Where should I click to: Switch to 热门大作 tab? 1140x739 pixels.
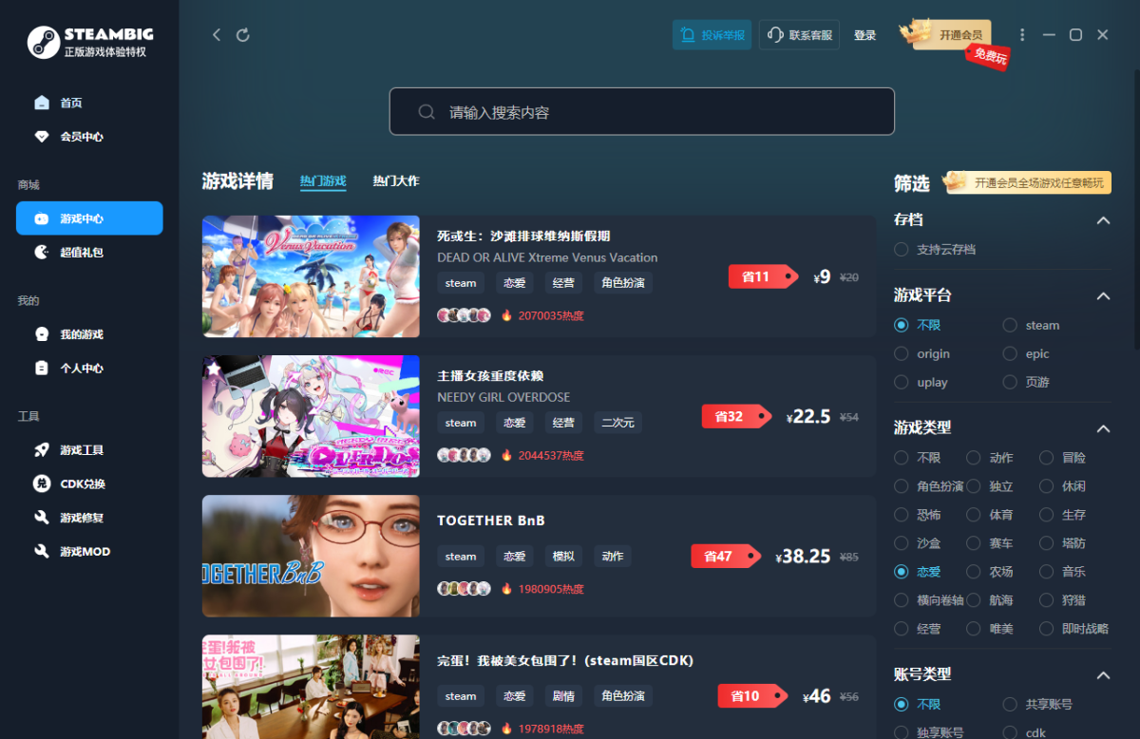click(x=395, y=181)
